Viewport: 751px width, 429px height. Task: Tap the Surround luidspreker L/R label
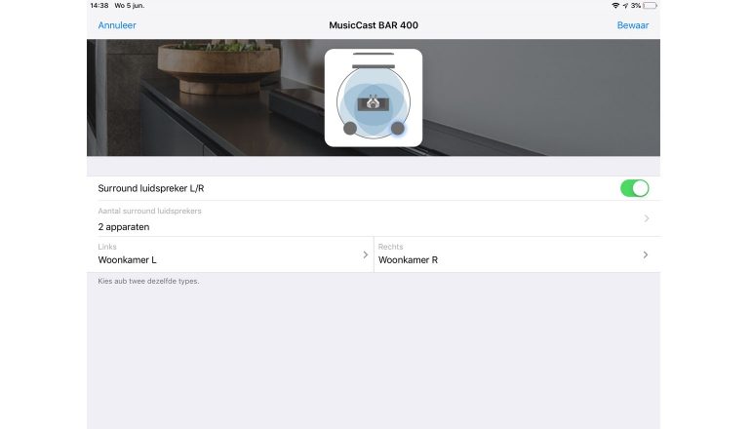tap(151, 188)
